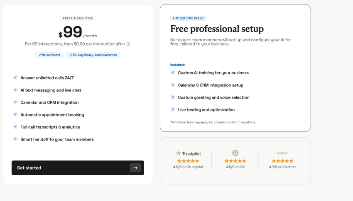The image size is (353, 201).
Task: Click Trustpilot five-star rating
Action: [188, 161]
